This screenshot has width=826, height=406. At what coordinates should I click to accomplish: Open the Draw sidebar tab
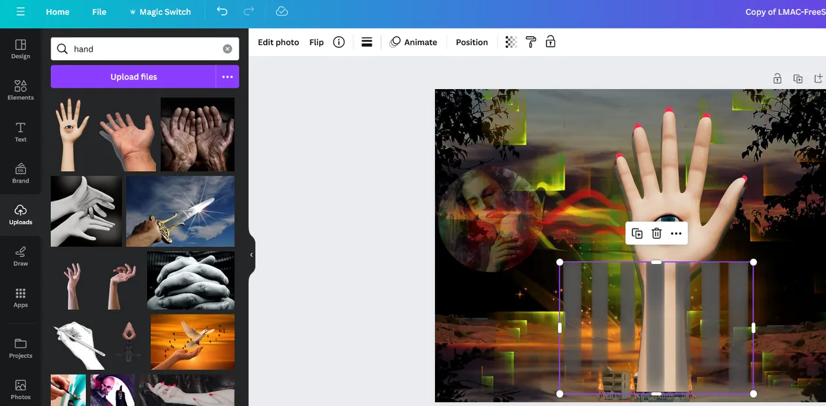pyautogui.click(x=21, y=256)
